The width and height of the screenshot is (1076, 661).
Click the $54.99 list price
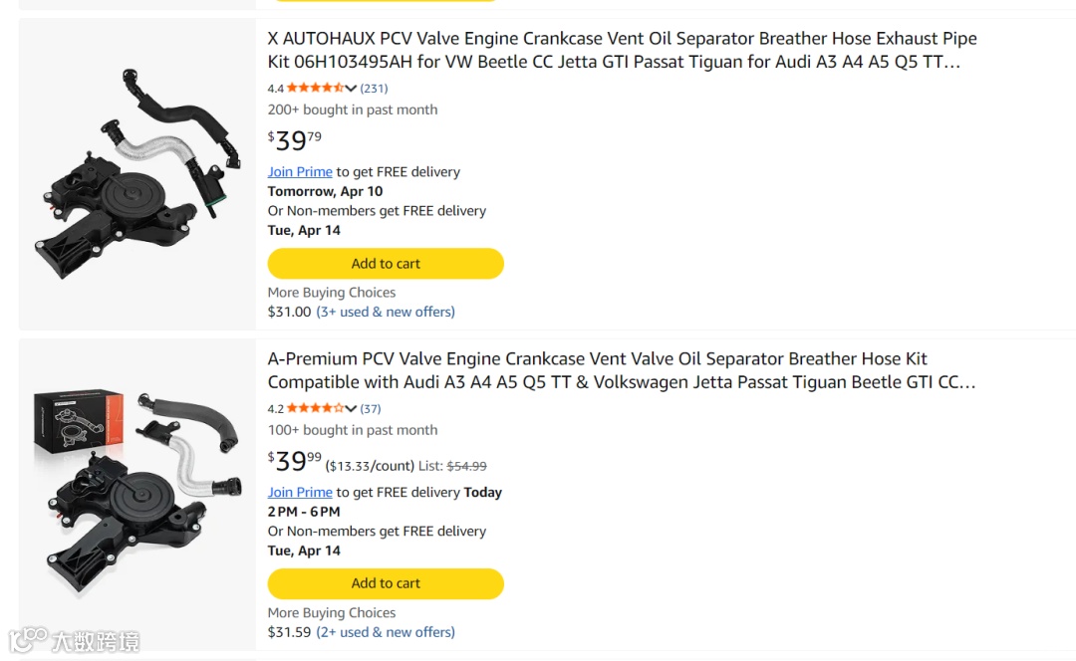click(466, 465)
